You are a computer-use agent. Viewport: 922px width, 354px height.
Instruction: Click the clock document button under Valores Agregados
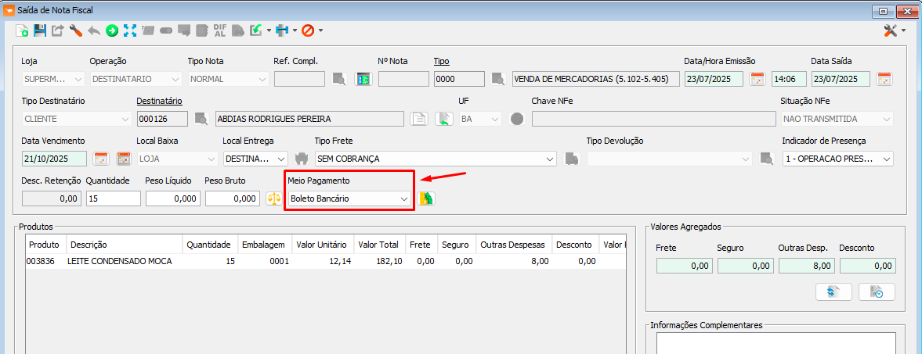coord(877,291)
